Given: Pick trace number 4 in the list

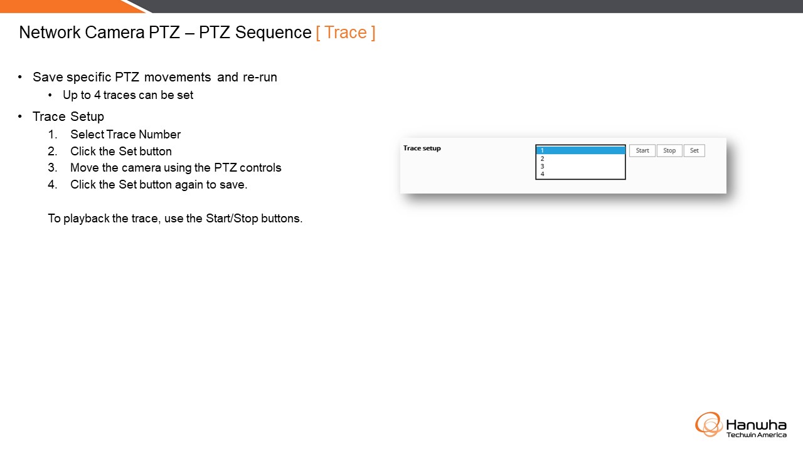Looking at the screenshot, I should (580, 174).
